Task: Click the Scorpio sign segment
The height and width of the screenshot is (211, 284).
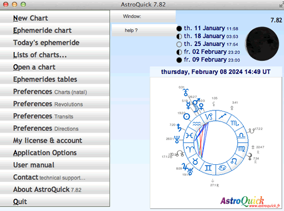Action: tap(234, 123)
